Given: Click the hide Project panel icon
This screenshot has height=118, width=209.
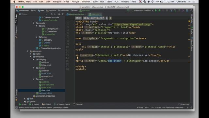Looking at the screenshot, I should tap(63, 14).
